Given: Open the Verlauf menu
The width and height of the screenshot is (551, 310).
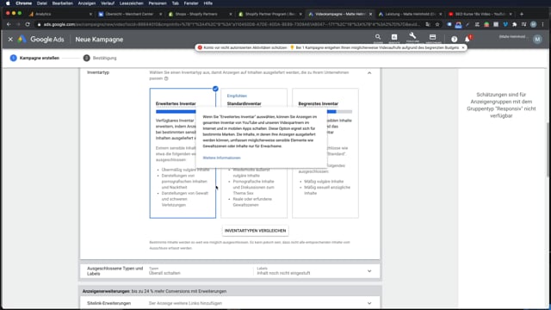Looking at the screenshot, I should point(108,3).
